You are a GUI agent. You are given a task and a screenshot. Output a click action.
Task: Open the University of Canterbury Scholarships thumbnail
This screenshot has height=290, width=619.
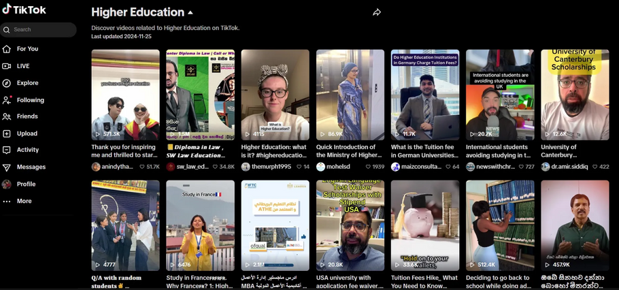point(575,95)
